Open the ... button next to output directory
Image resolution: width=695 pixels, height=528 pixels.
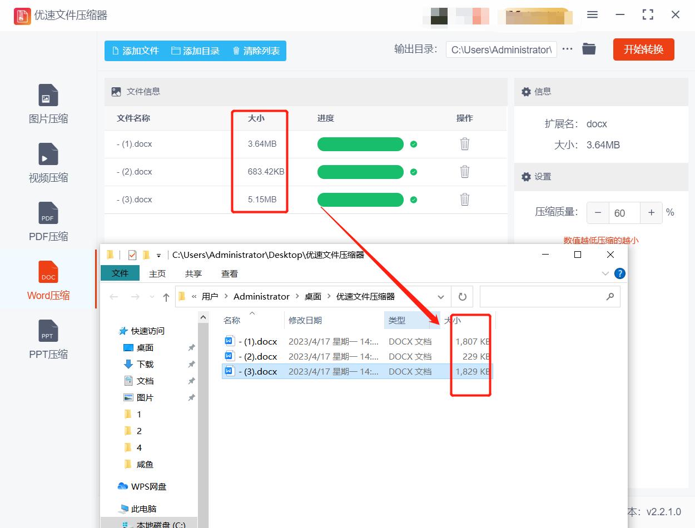point(567,49)
